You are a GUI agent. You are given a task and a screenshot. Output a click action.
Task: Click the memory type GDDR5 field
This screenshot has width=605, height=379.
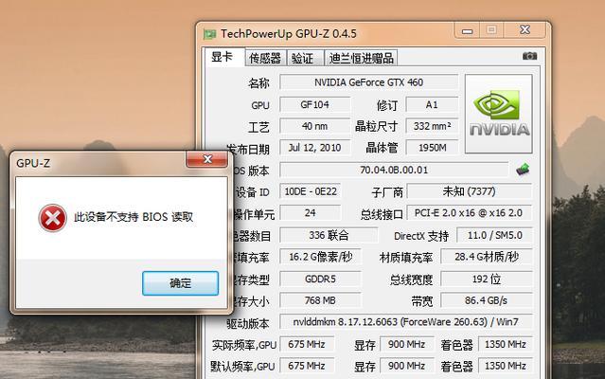(x=320, y=279)
